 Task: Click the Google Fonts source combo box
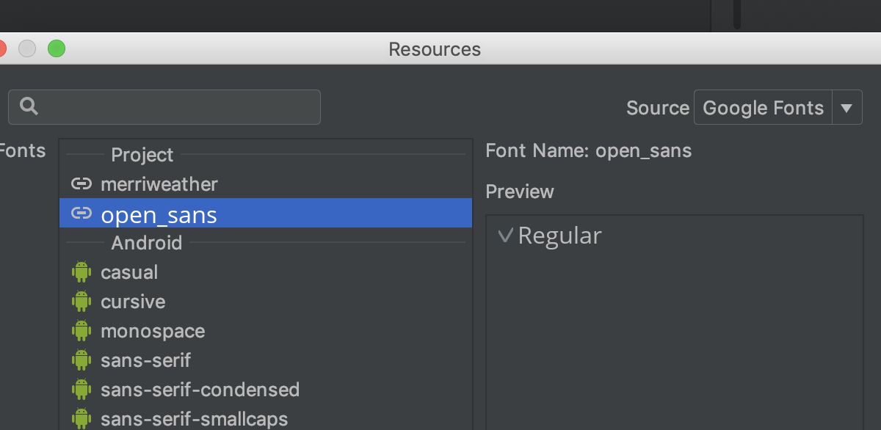click(x=777, y=108)
